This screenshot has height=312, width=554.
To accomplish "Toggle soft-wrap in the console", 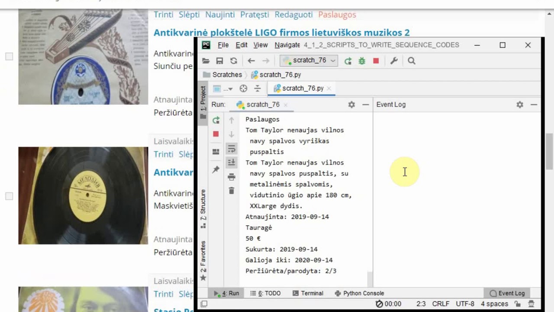I will tap(232, 149).
